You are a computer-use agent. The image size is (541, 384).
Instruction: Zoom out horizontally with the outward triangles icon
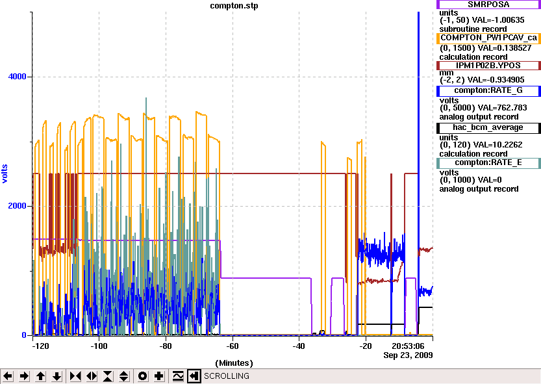(92, 376)
